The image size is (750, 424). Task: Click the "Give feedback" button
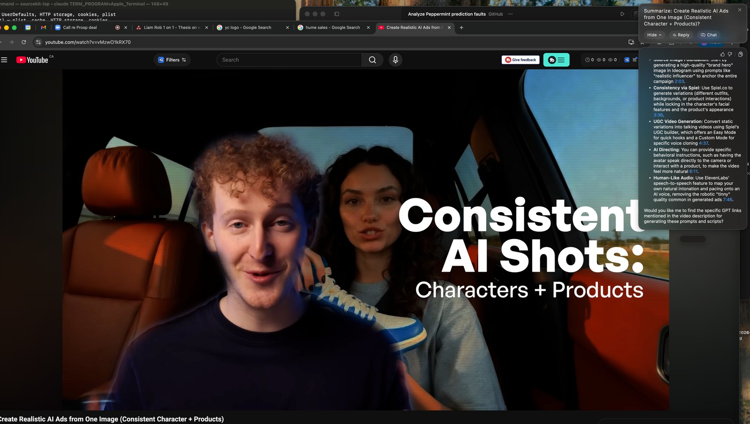pos(520,59)
